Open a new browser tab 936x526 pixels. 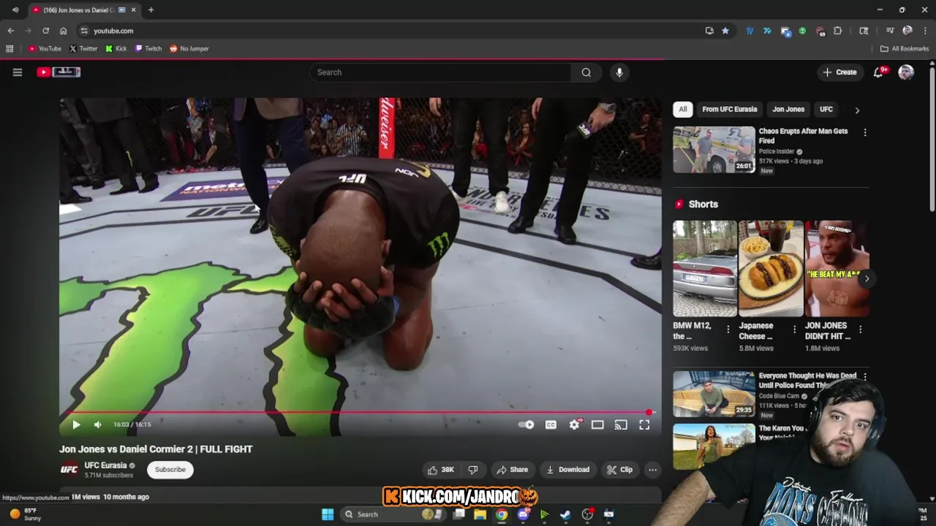[x=151, y=10]
